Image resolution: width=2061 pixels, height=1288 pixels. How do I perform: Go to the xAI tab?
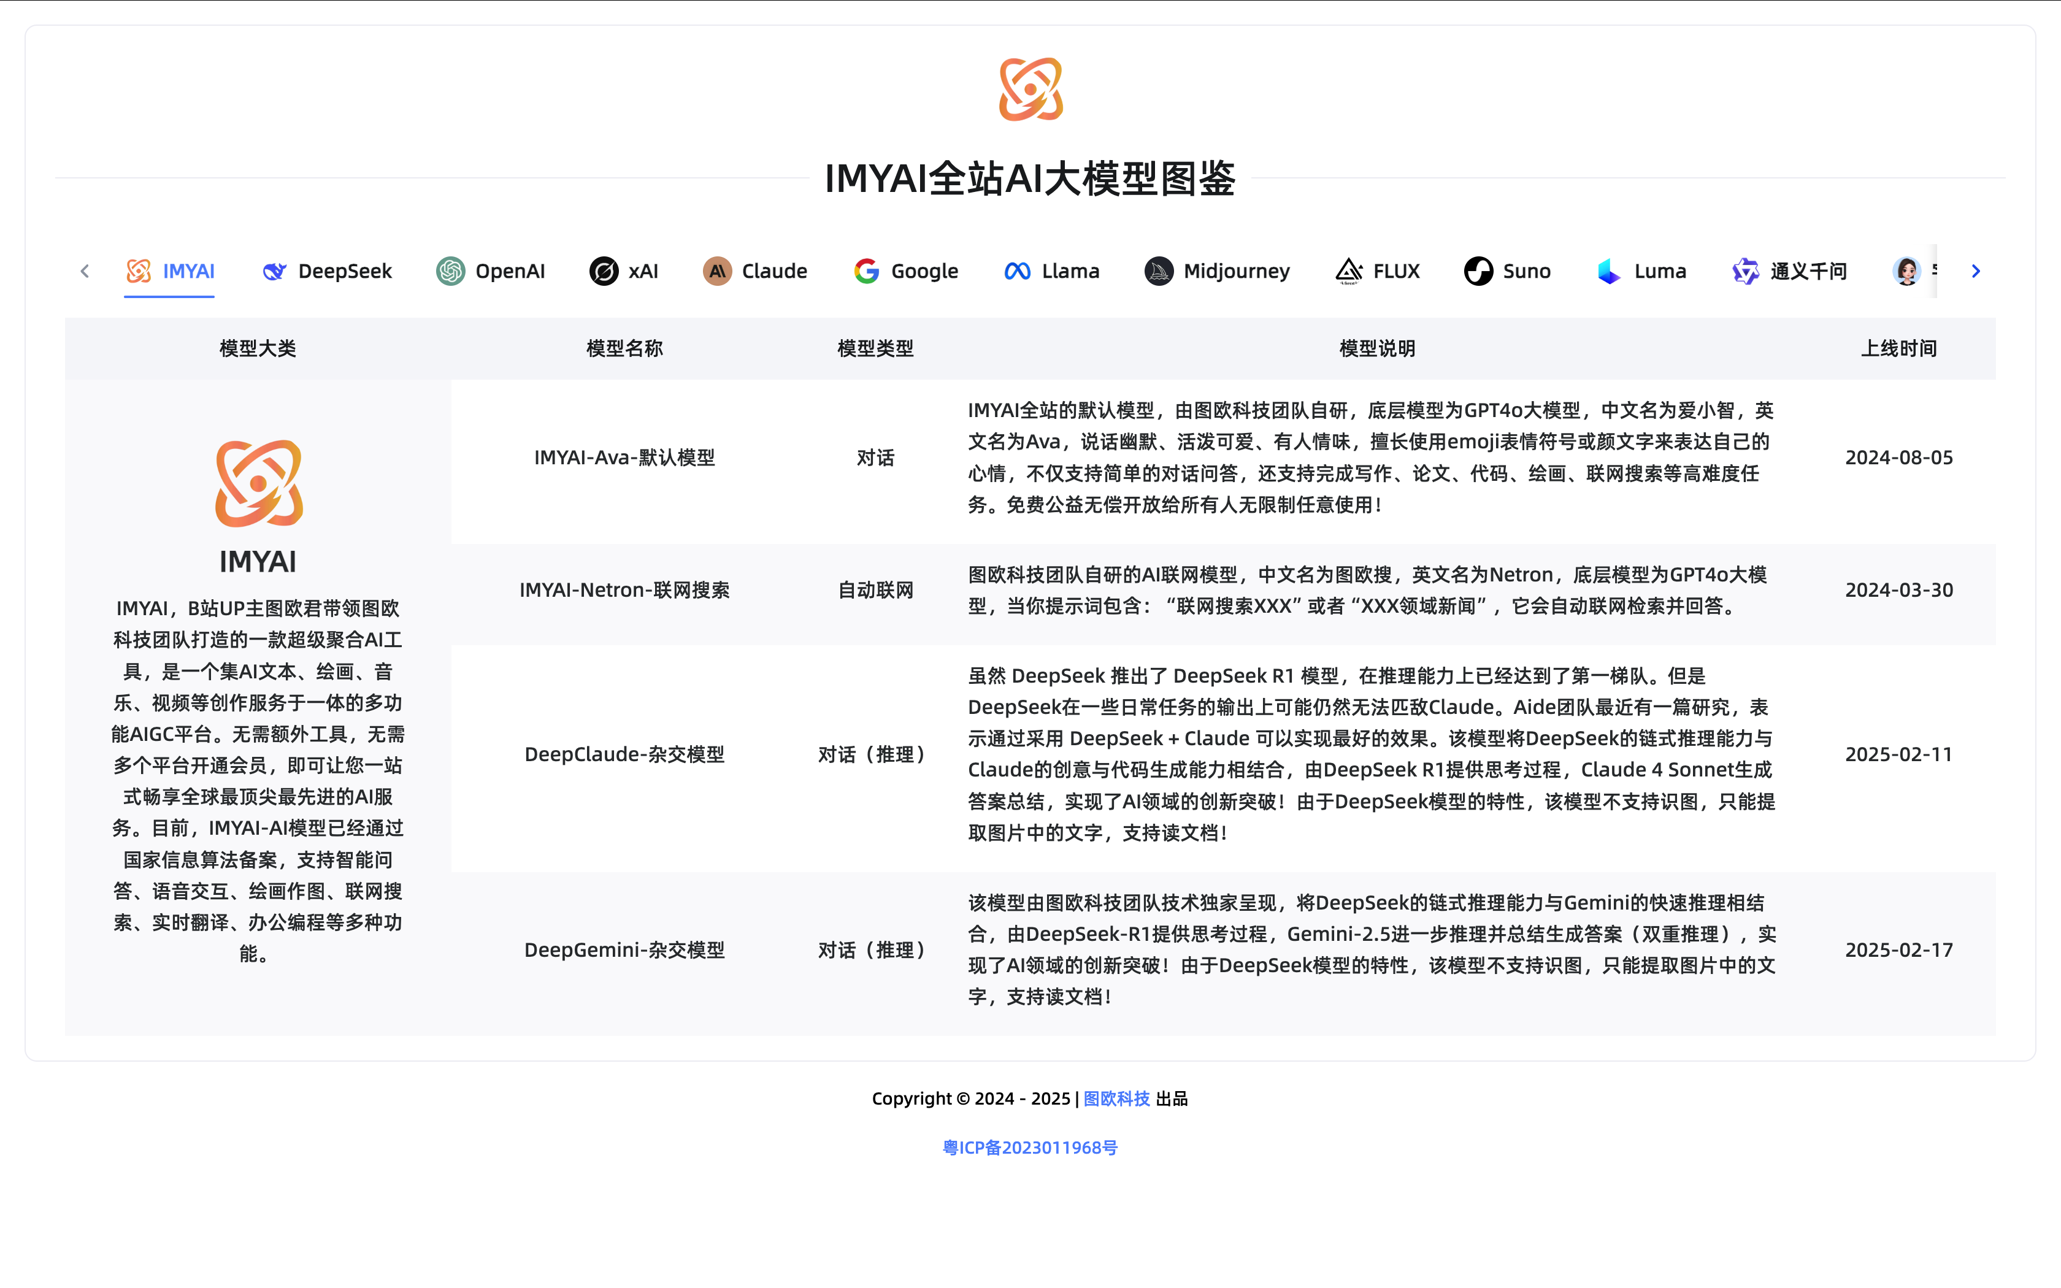[624, 271]
